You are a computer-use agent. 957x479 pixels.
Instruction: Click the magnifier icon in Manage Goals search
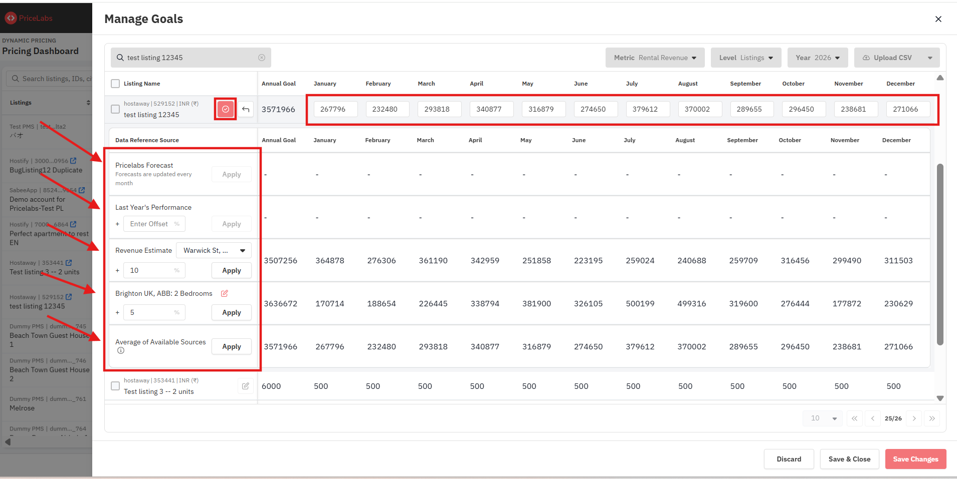click(120, 58)
